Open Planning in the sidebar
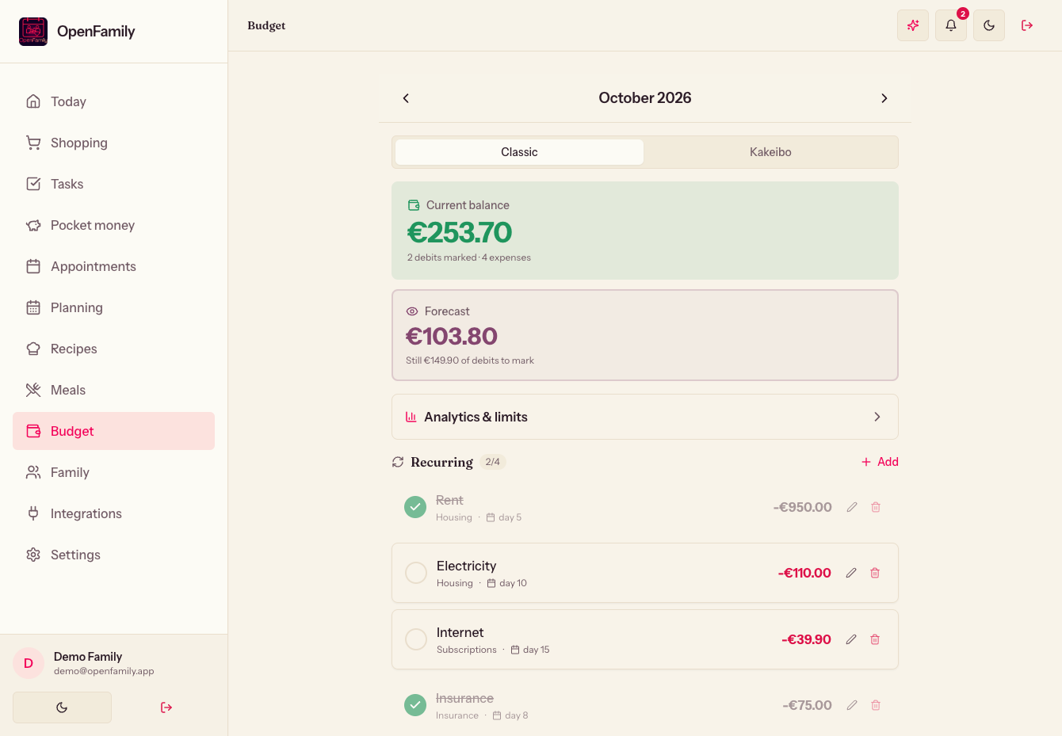Viewport: 1062px width, 736px height. [x=113, y=307]
